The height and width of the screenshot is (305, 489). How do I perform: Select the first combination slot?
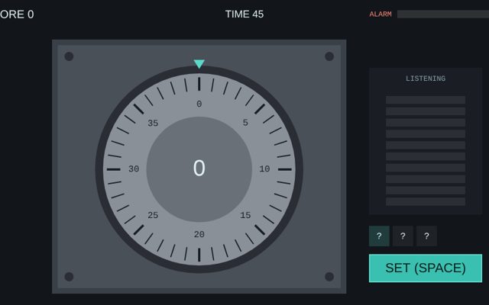(x=379, y=236)
